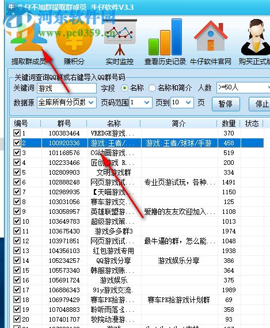Select the 游戏多多群3 name cell
The image size is (270, 328).
click(x=113, y=231)
